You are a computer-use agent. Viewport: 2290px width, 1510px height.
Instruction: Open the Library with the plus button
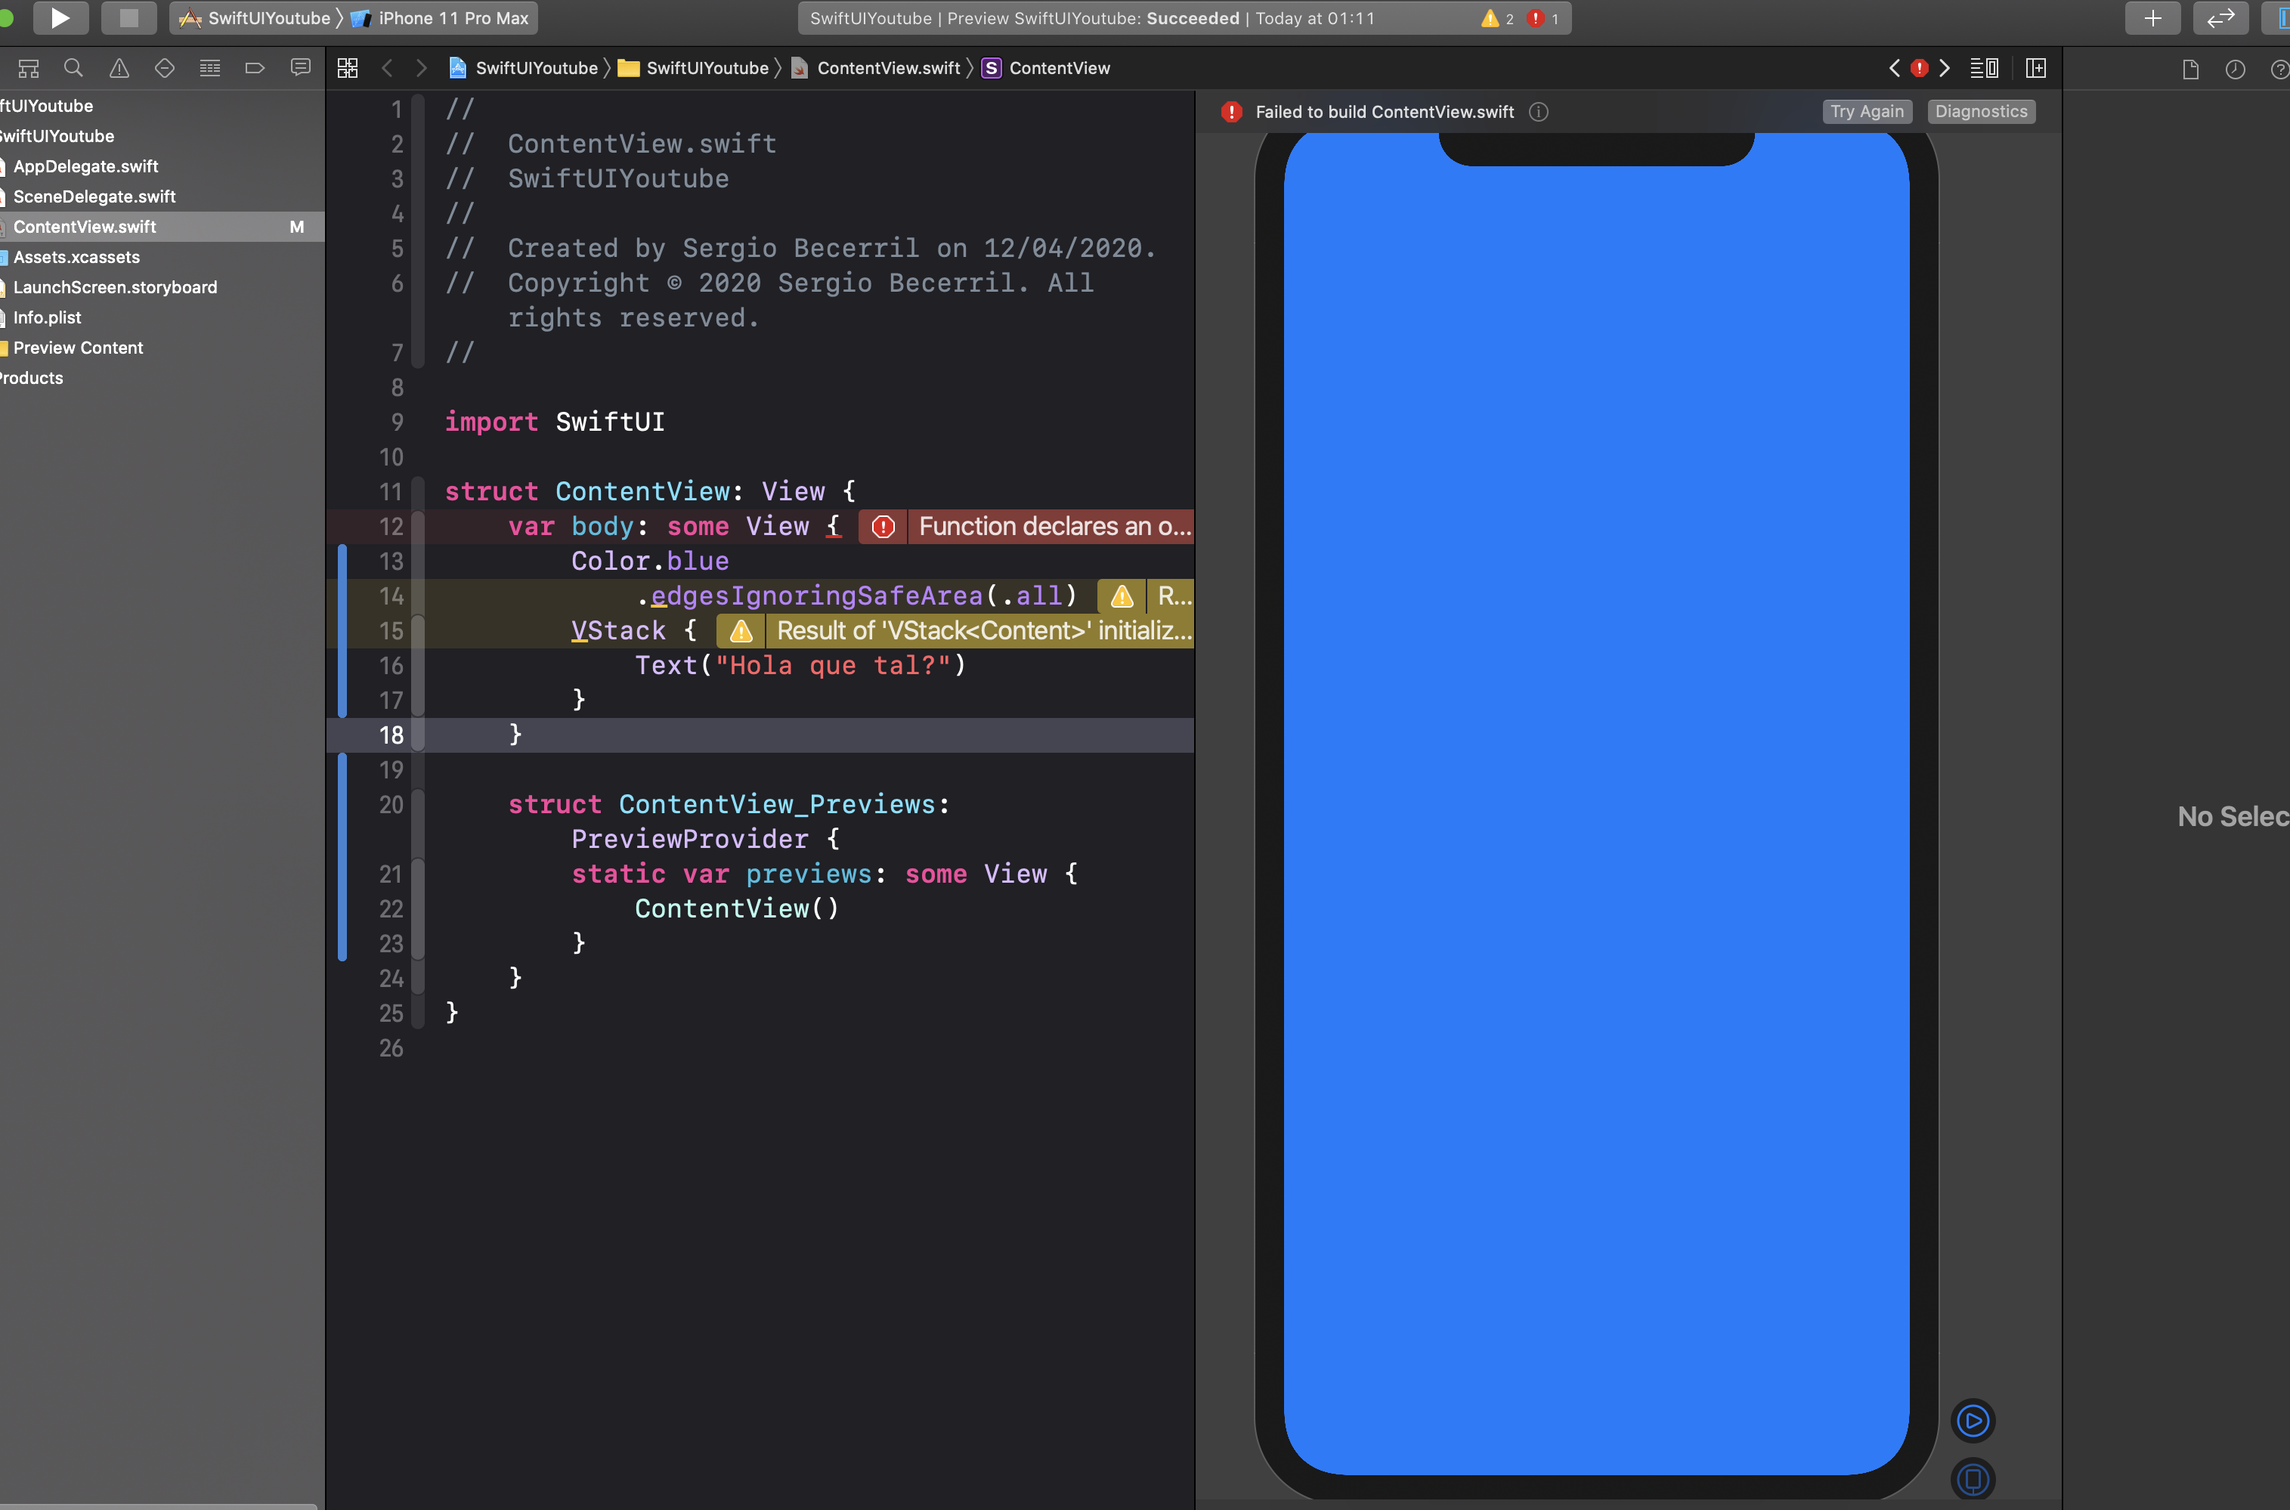2152,17
